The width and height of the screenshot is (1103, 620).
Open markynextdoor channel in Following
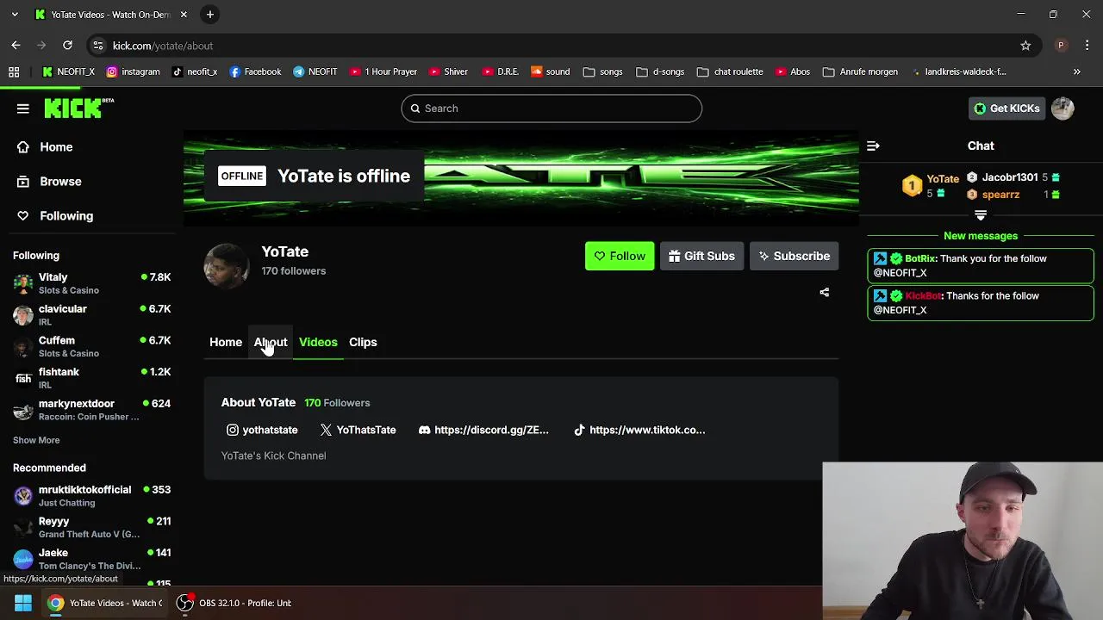(x=91, y=410)
